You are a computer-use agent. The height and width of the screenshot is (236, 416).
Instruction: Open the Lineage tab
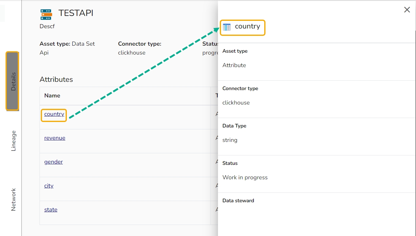(13, 141)
